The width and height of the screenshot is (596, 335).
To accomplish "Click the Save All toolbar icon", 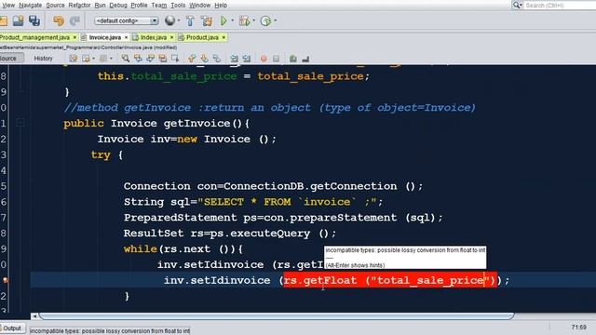I will pyautogui.click(x=34, y=20).
